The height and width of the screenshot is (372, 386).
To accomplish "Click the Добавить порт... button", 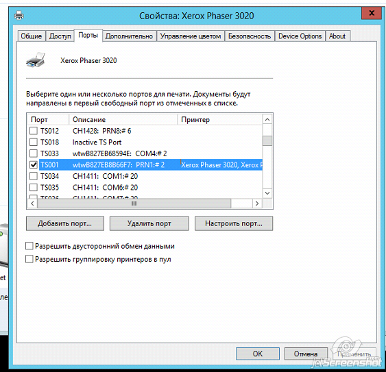I will click(x=65, y=223).
